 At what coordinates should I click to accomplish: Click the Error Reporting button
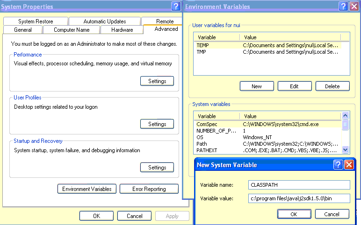coord(149,189)
